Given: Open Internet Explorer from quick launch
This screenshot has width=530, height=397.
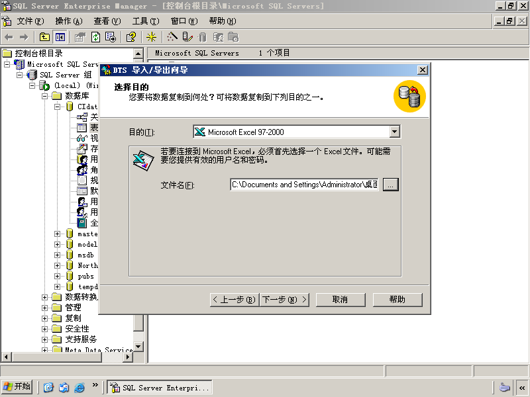Looking at the screenshot, I should point(79,387).
